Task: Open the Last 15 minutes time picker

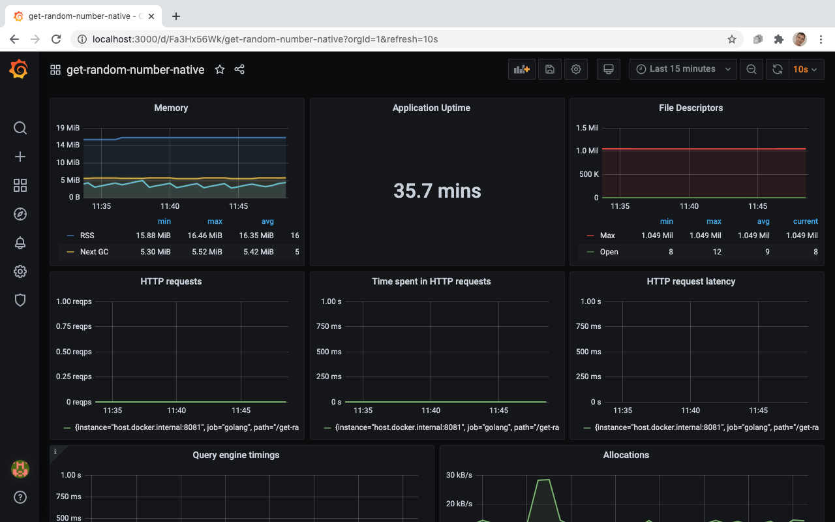Action: 683,69
